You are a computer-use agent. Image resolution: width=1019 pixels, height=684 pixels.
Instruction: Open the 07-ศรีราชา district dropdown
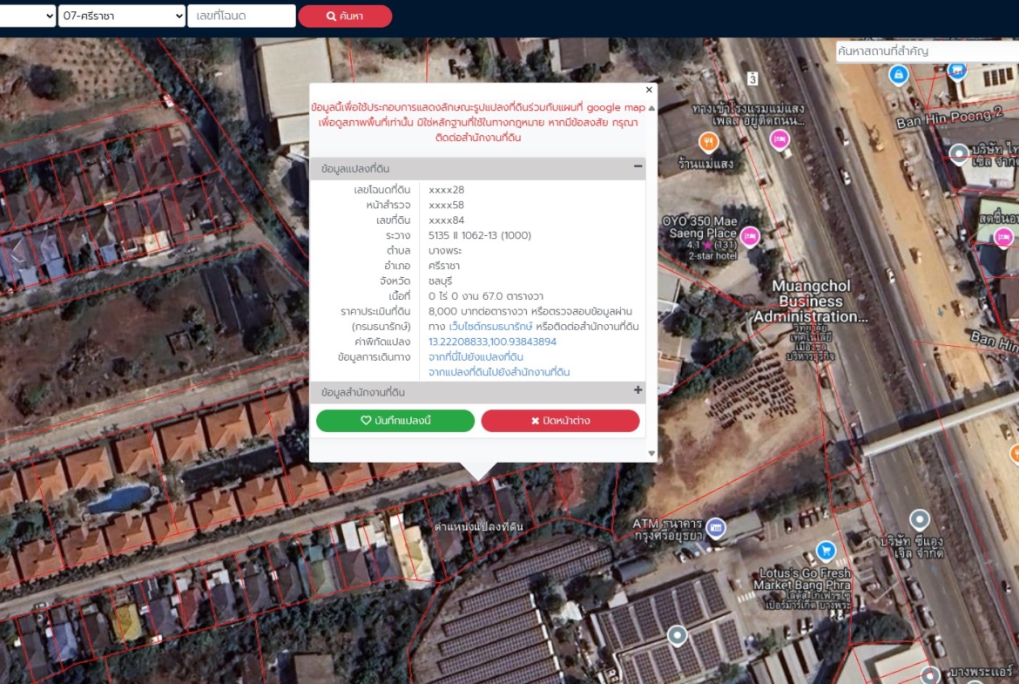pyautogui.click(x=122, y=16)
